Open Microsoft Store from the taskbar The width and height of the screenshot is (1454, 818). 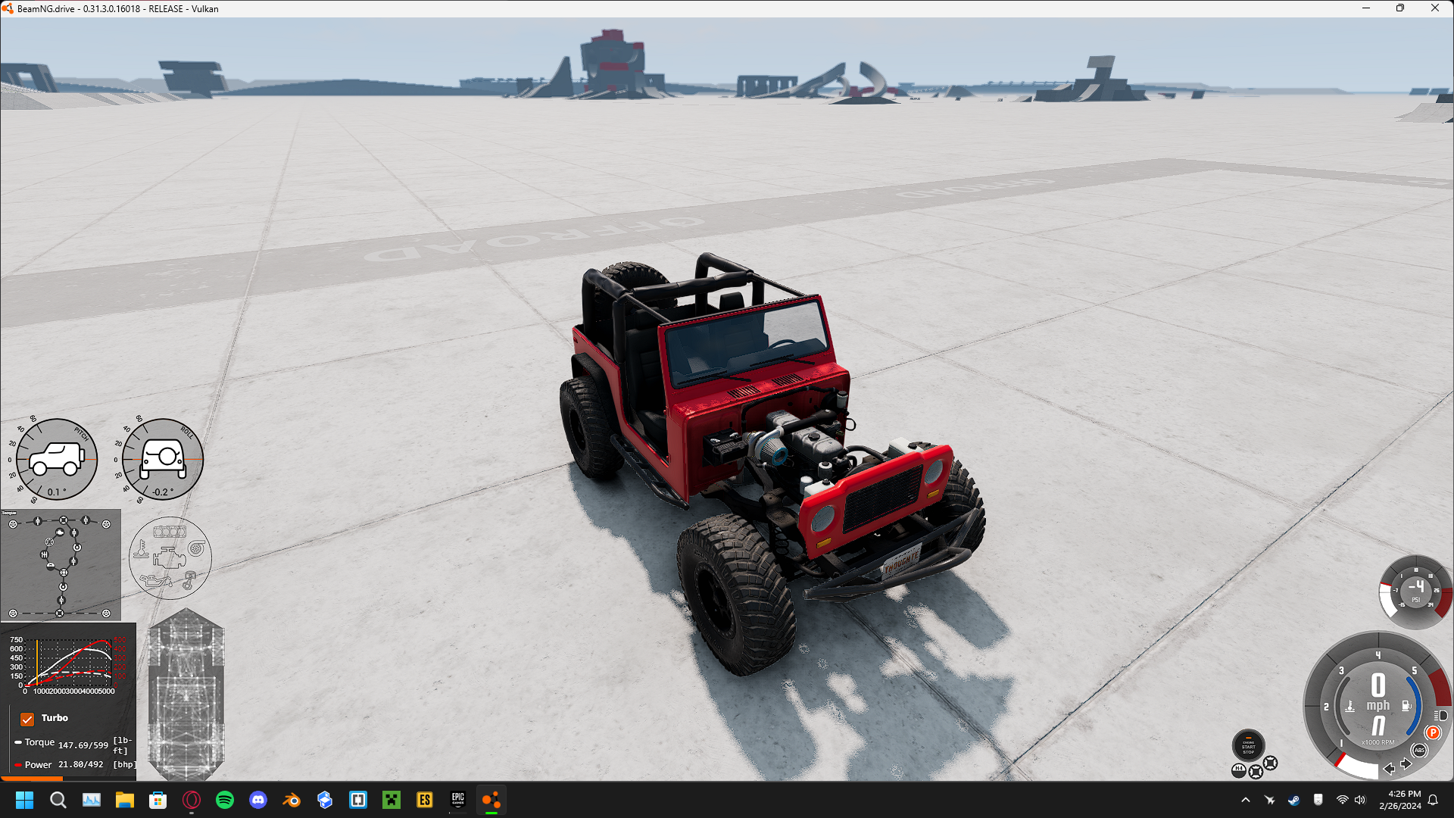click(158, 800)
